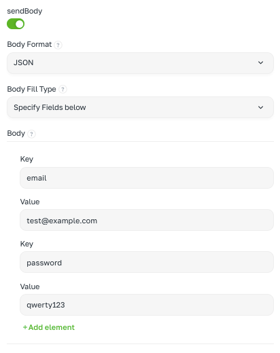
Task: Click the Body Fill Type label
Action: click(31, 89)
